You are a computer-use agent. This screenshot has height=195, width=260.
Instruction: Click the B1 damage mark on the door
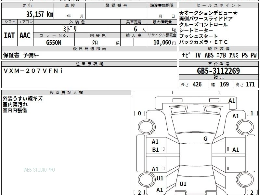coord(155,150)
